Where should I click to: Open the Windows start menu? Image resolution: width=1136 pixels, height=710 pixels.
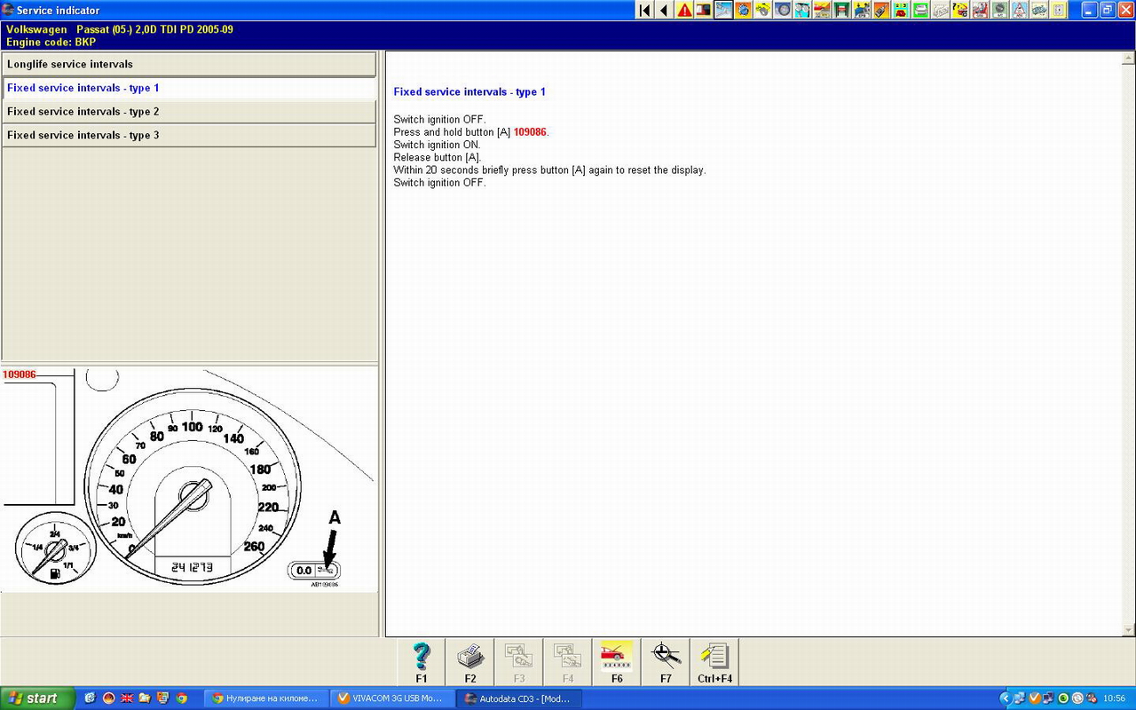coord(33,698)
